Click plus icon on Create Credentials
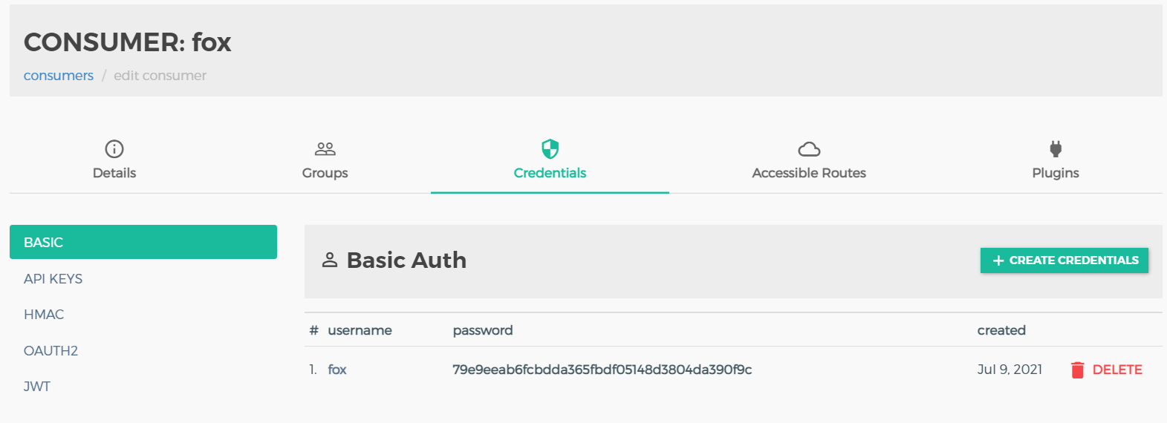The width and height of the screenshot is (1167, 423). (998, 260)
